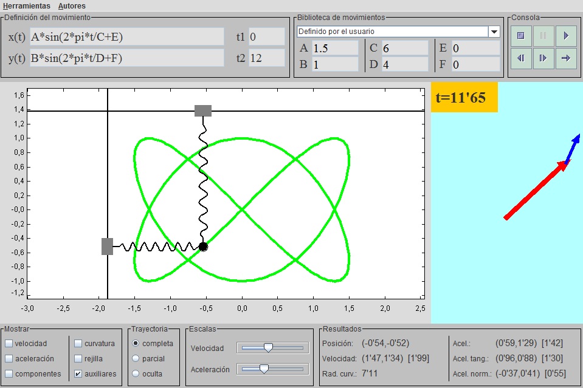The width and height of the screenshot is (583, 388).
Task: Toggle the aceleración checkbox
Action: click(9, 359)
